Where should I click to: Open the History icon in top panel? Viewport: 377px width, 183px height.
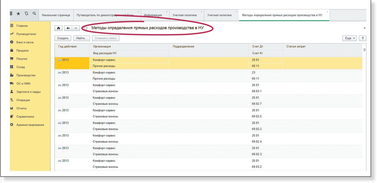[x=26, y=14]
